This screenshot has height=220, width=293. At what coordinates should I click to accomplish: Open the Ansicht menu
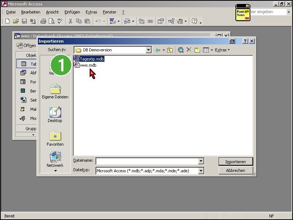(52, 12)
